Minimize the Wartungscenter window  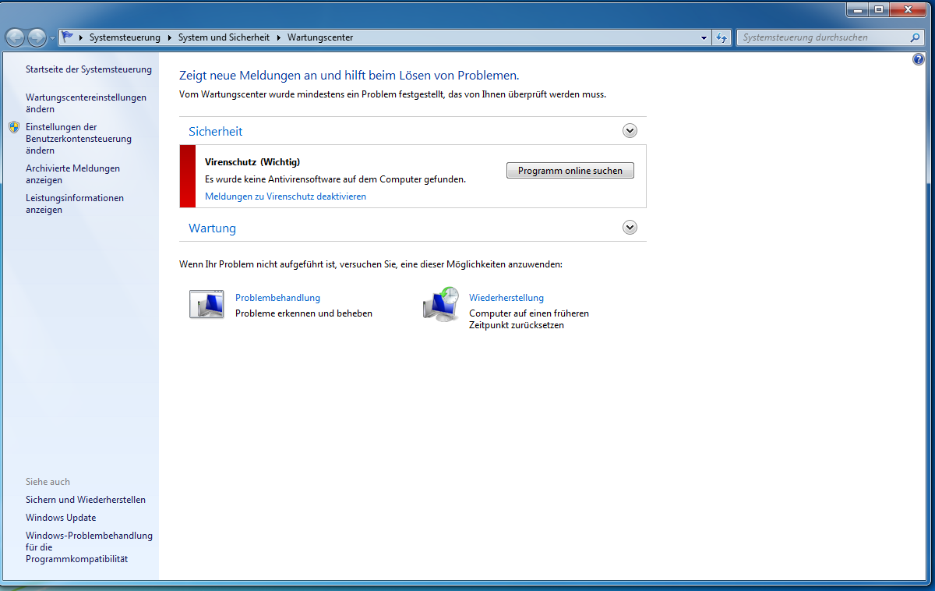coord(858,9)
